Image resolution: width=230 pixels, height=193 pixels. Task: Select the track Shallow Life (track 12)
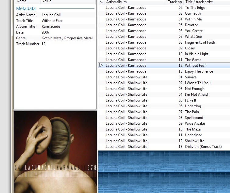[164, 141]
